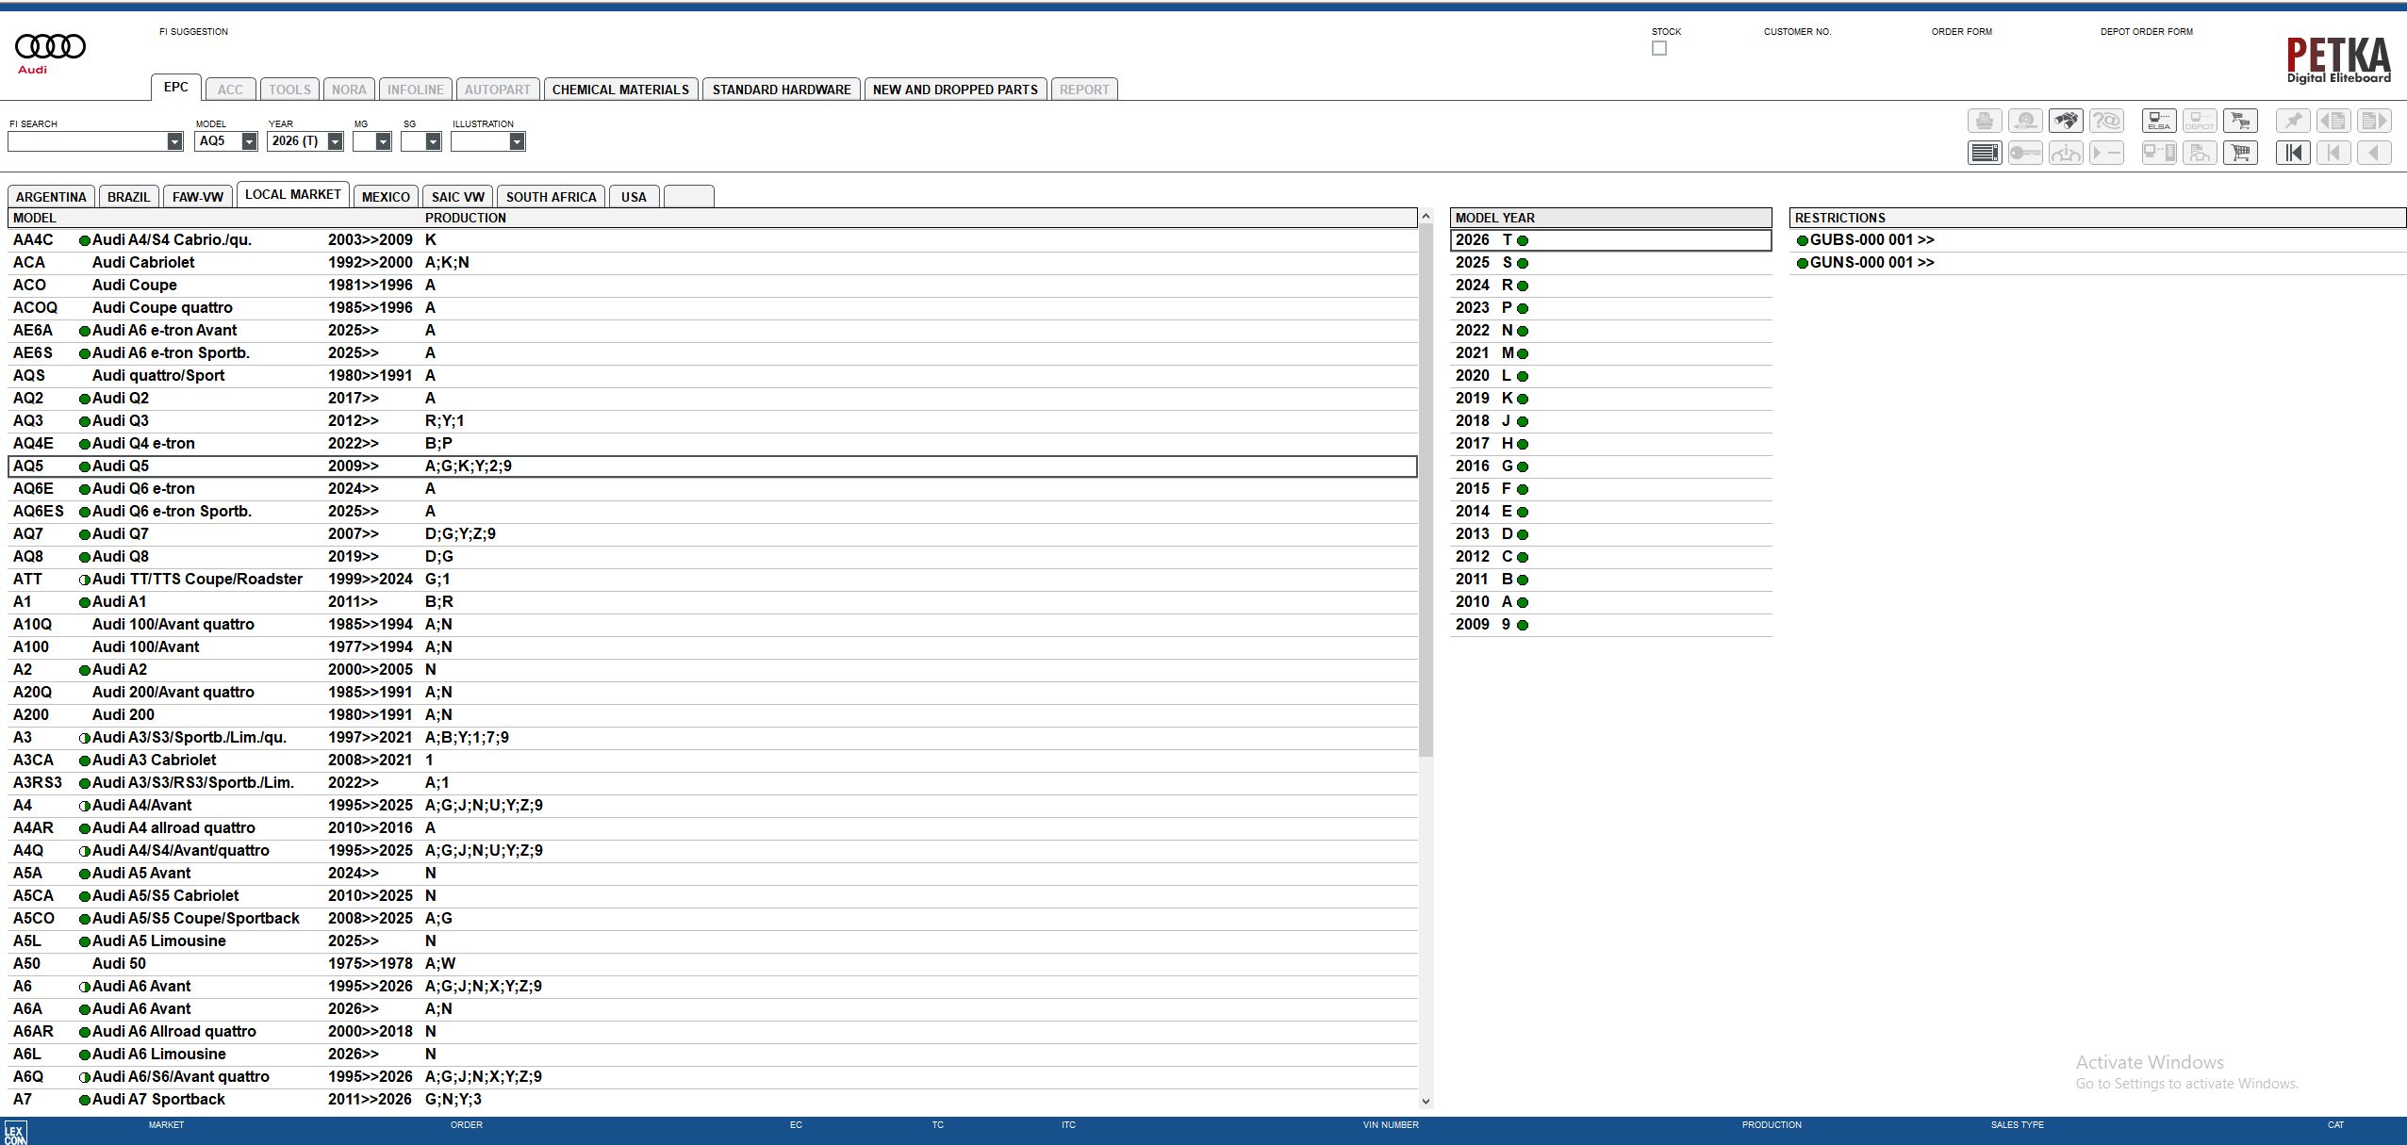Image resolution: width=2407 pixels, height=1145 pixels.
Task: Select model year 2015 F
Action: pyautogui.click(x=1611, y=488)
